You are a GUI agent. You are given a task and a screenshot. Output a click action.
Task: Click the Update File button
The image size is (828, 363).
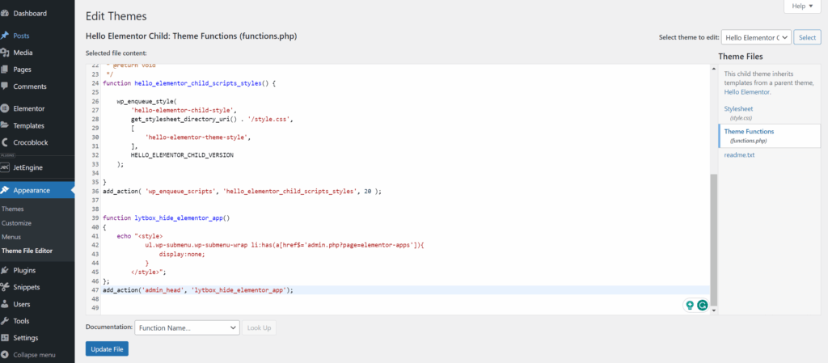pos(108,348)
